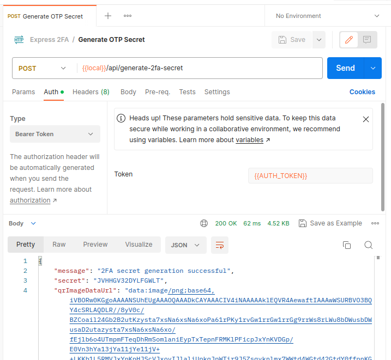Open a new request tab with plus icon

[108, 16]
